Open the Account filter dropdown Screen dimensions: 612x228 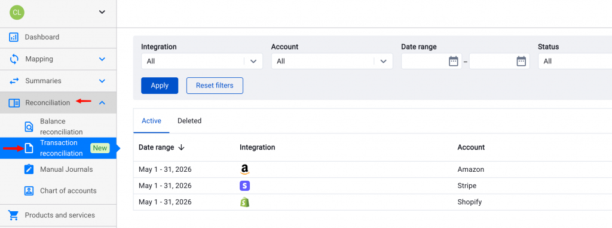pos(332,62)
